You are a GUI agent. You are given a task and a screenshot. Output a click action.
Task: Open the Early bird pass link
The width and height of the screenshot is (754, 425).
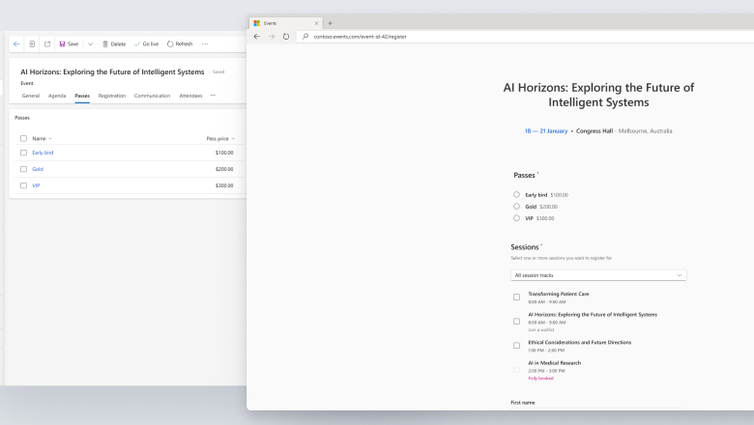[43, 153]
